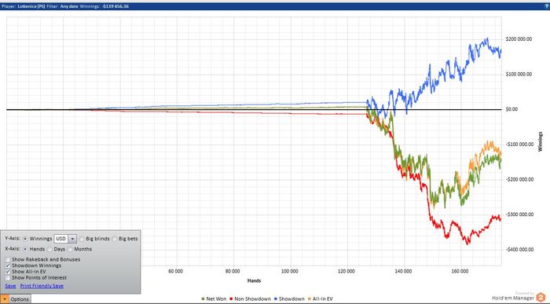Click the $0.00 axis label
550x304 pixels.
point(511,109)
